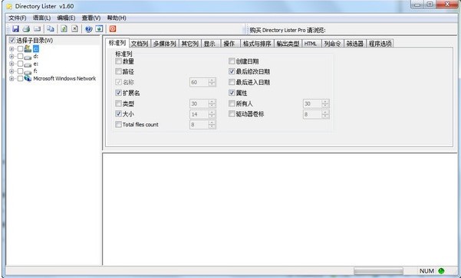Viewport: 461px width, 278px height.
Task: Click the Directory Lister title bar icon
Action: [x=9, y=6]
